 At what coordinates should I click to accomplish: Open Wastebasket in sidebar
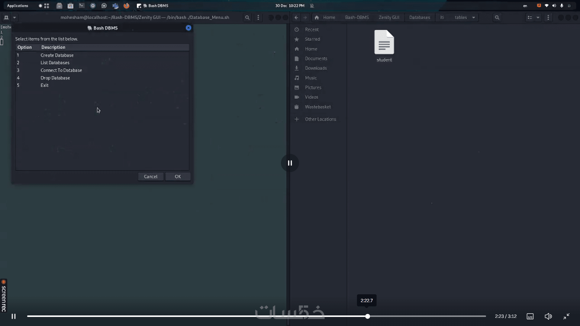click(x=317, y=107)
